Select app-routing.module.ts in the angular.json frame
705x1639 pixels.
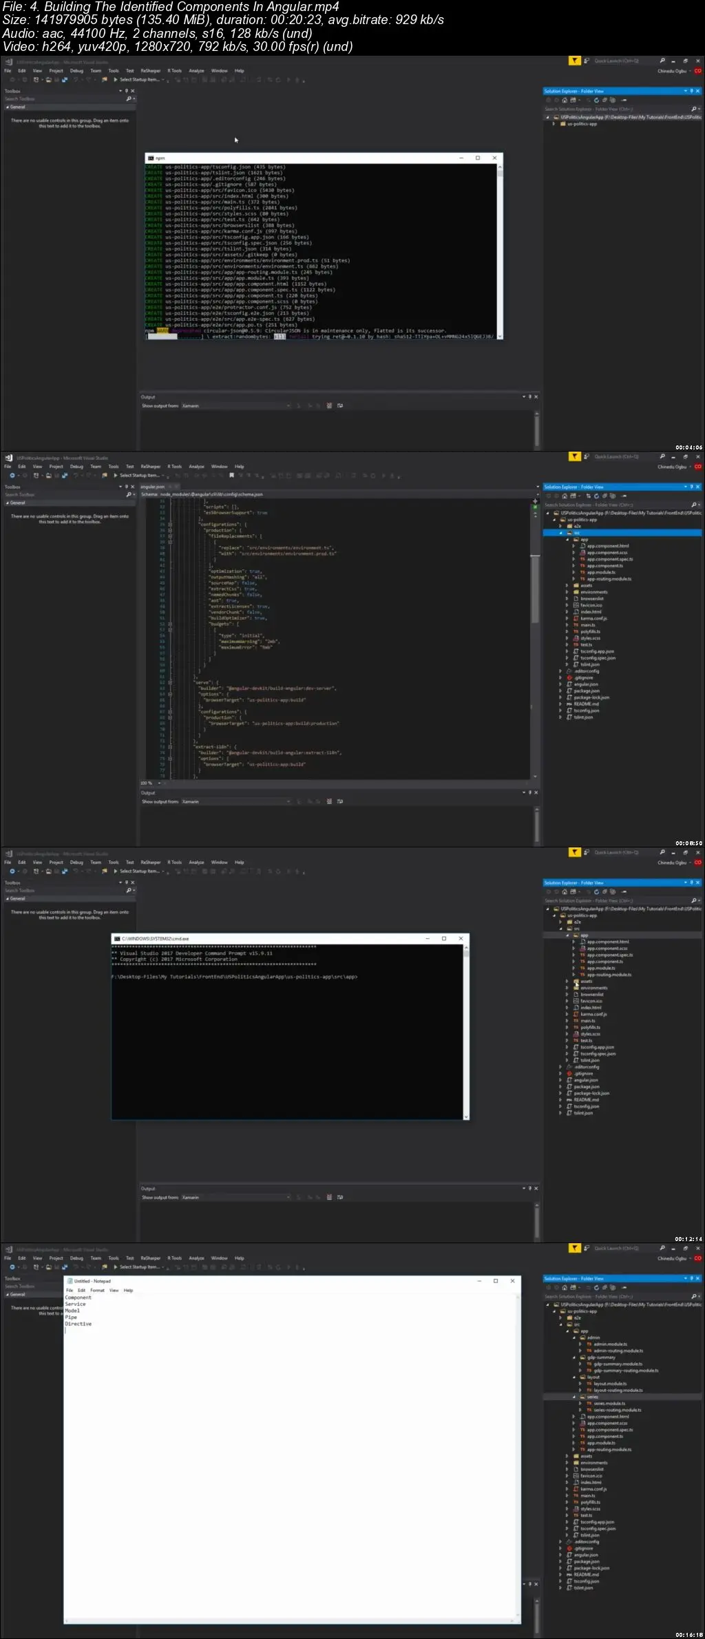click(609, 579)
